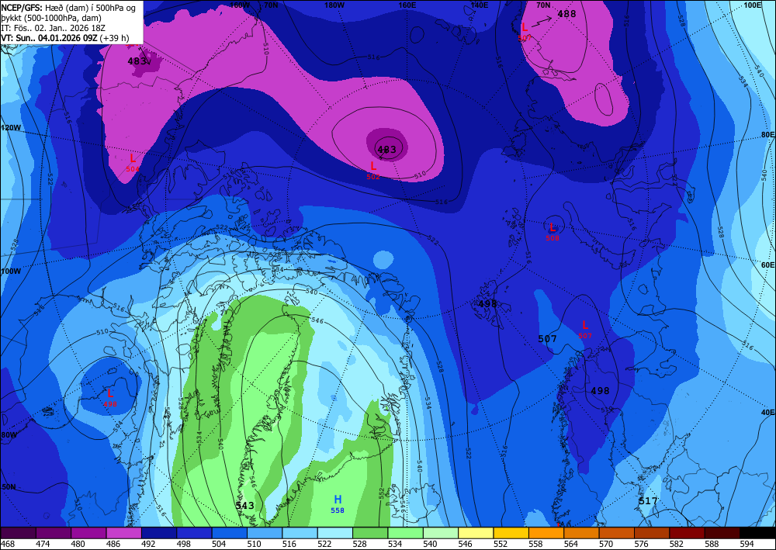Click the 80W longitude label
Image resolution: width=776 pixels, height=550 pixels.
[x=9, y=435]
